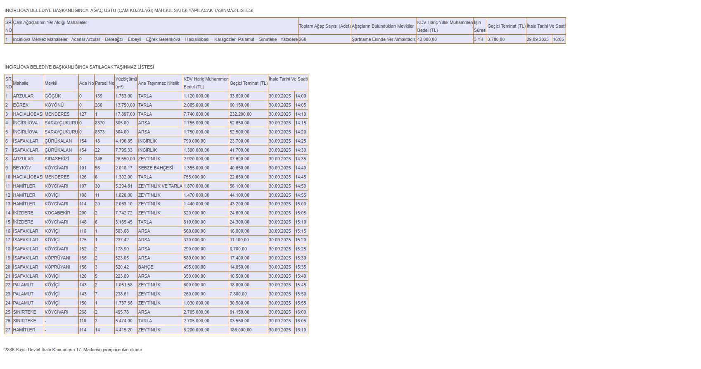The width and height of the screenshot is (701, 369).
Task: Click the Ana Taşınmaz Nitelik column header
Action: [x=159, y=83]
